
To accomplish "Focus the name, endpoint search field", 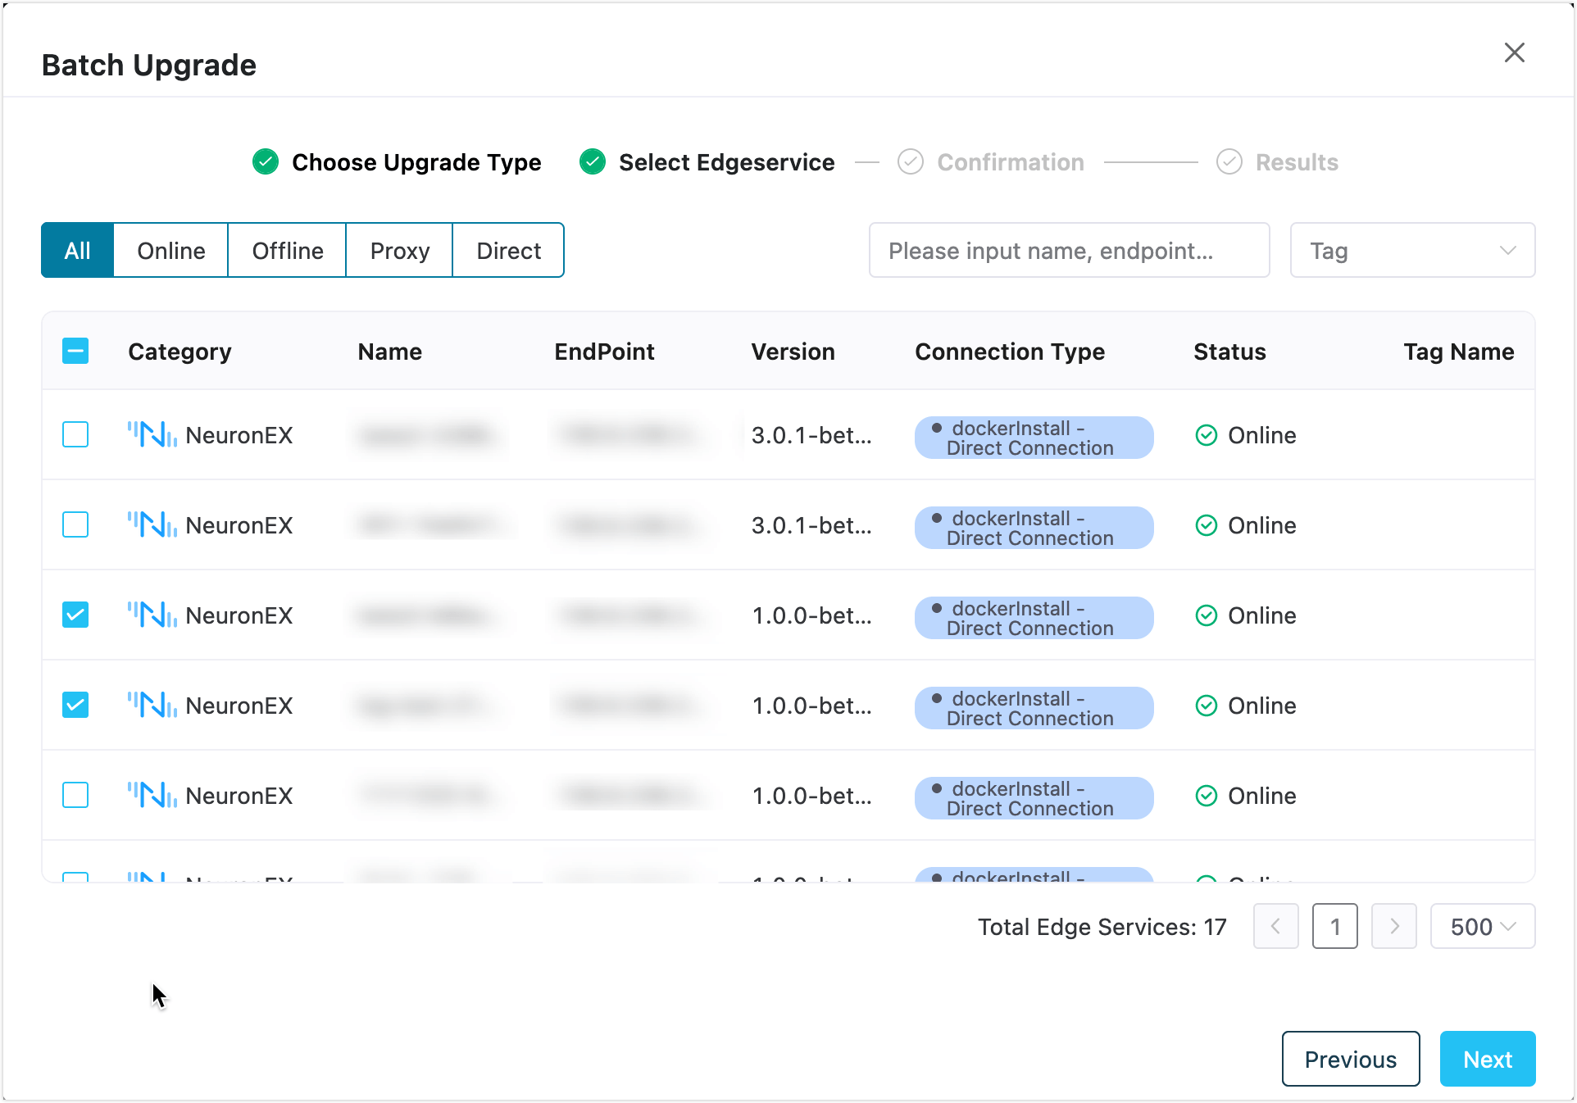I will [x=1068, y=251].
